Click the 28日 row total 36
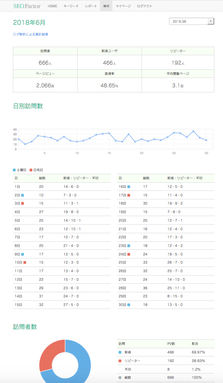Viewport: 223px width, 383px height. pos(145,288)
